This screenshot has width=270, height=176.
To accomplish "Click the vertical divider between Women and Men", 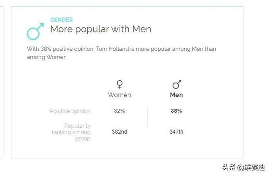I will pyautogui.click(x=147, y=118).
